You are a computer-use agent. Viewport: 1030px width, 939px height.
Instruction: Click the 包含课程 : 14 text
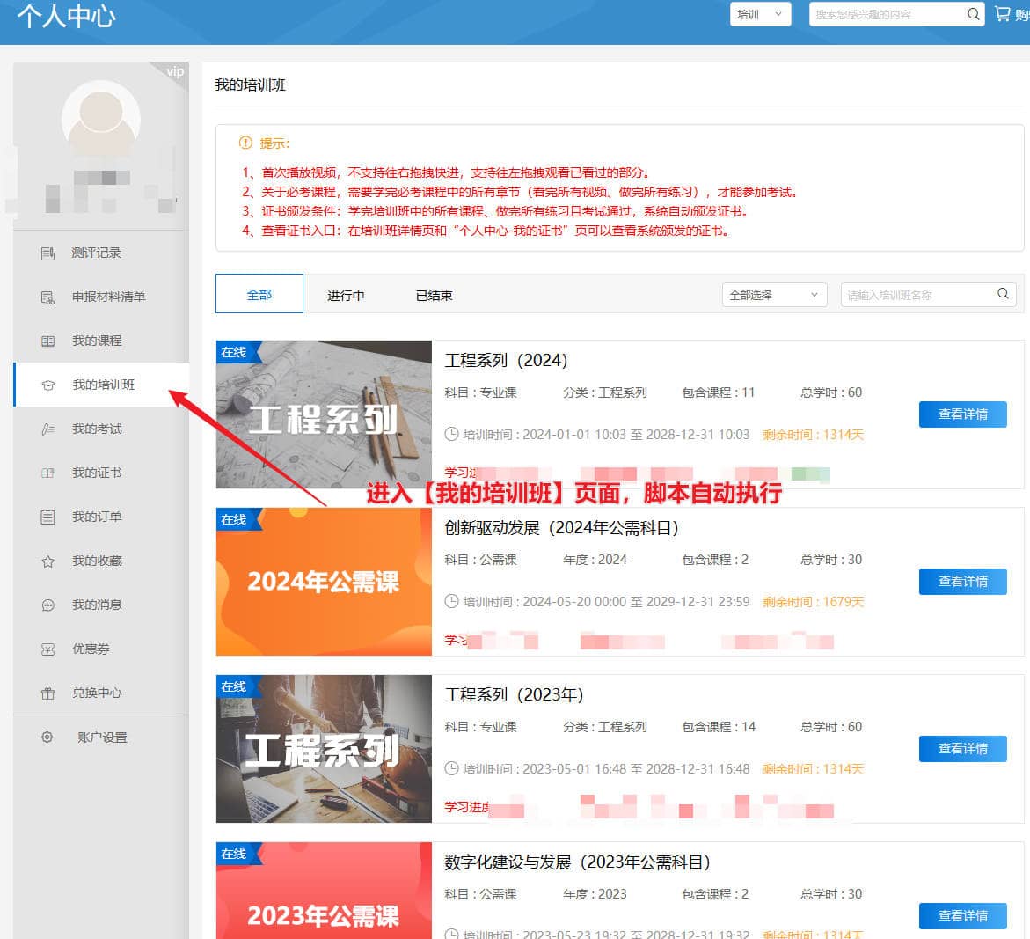[719, 728]
